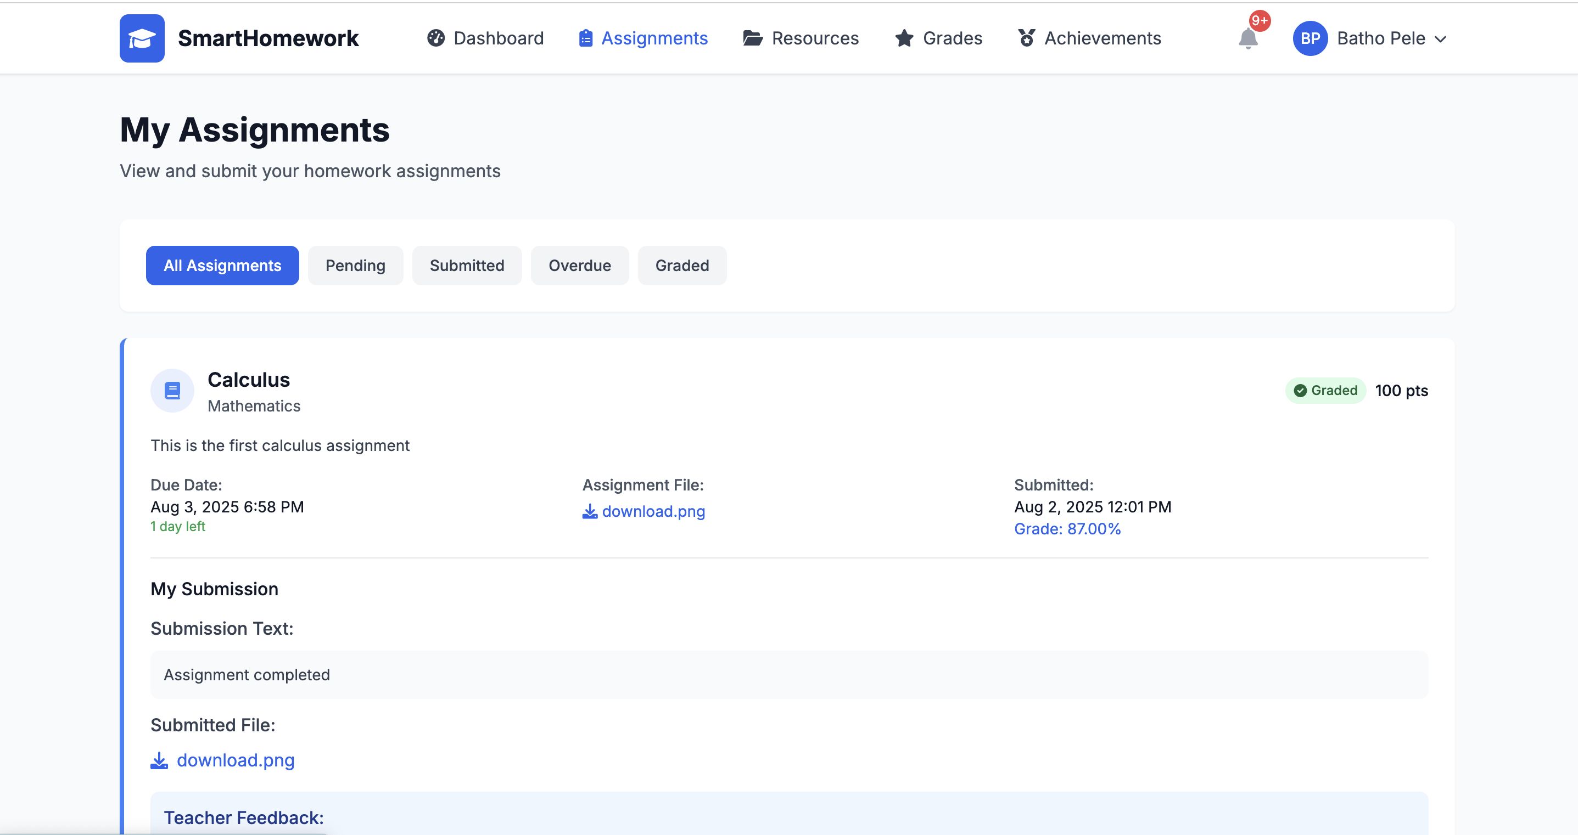1578x835 pixels.
Task: Open the Resources nav item
Action: [814, 38]
